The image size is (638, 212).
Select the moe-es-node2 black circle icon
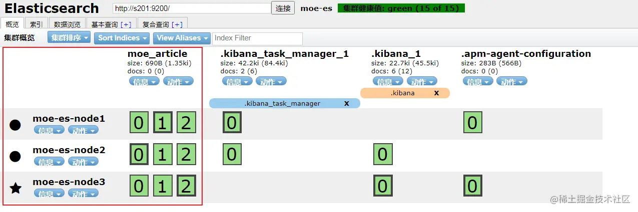(x=16, y=156)
